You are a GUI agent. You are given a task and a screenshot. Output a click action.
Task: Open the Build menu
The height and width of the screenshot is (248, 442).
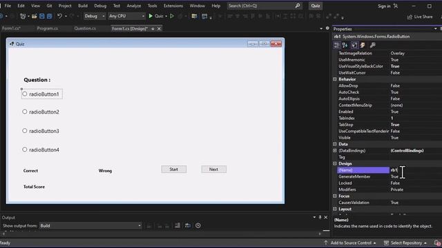(83, 6)
